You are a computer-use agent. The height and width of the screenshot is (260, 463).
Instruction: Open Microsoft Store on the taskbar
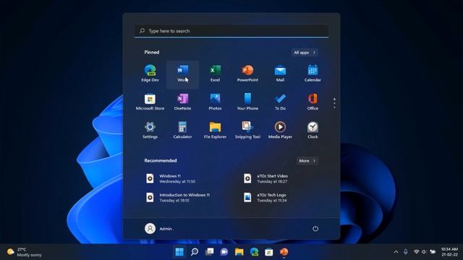(x=269, y=252)
